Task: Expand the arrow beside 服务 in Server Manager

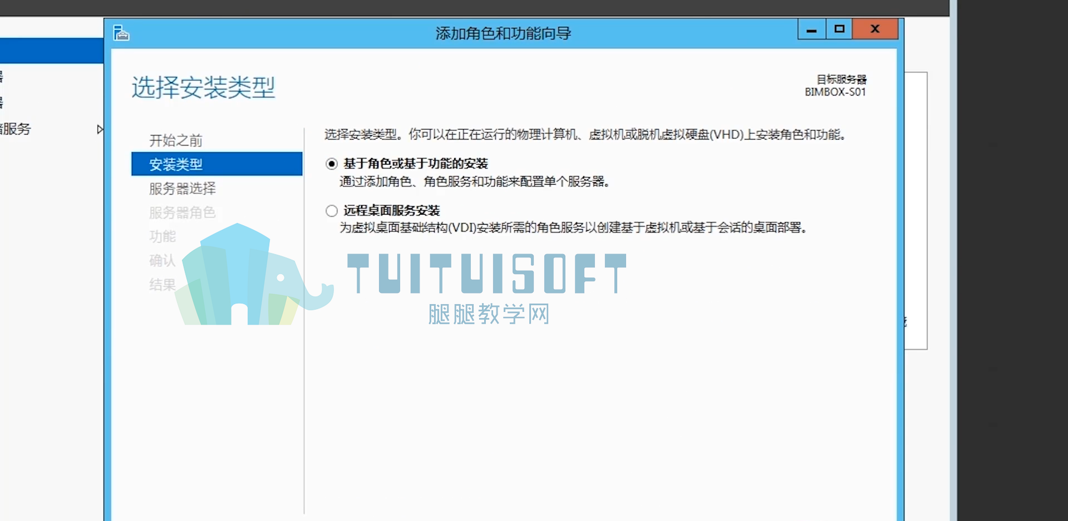Action: point(100,129)
